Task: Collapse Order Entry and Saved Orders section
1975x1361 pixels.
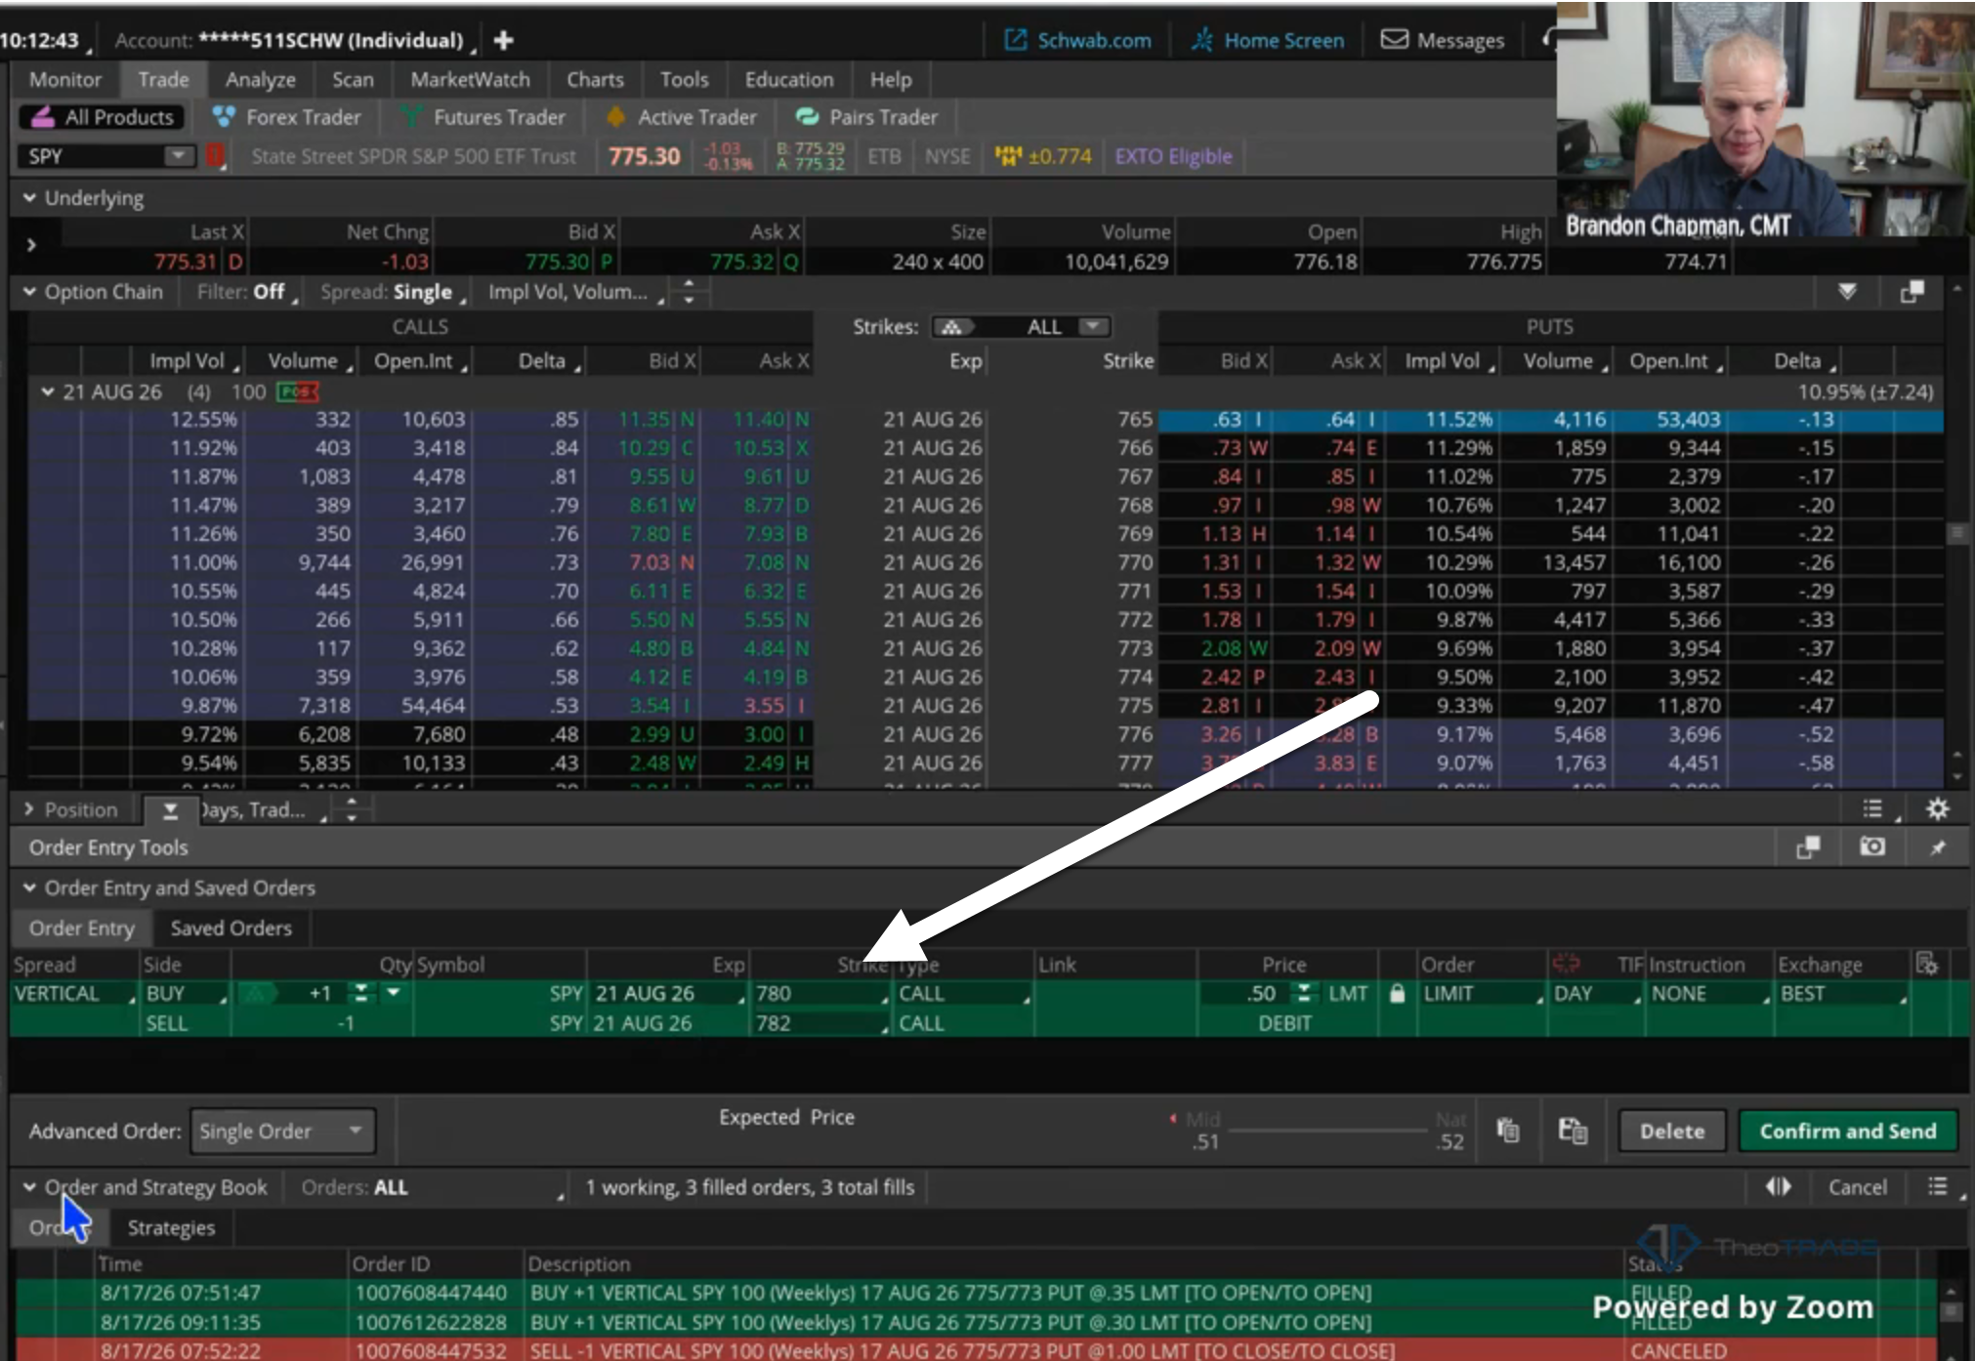Action: point(29,887)
